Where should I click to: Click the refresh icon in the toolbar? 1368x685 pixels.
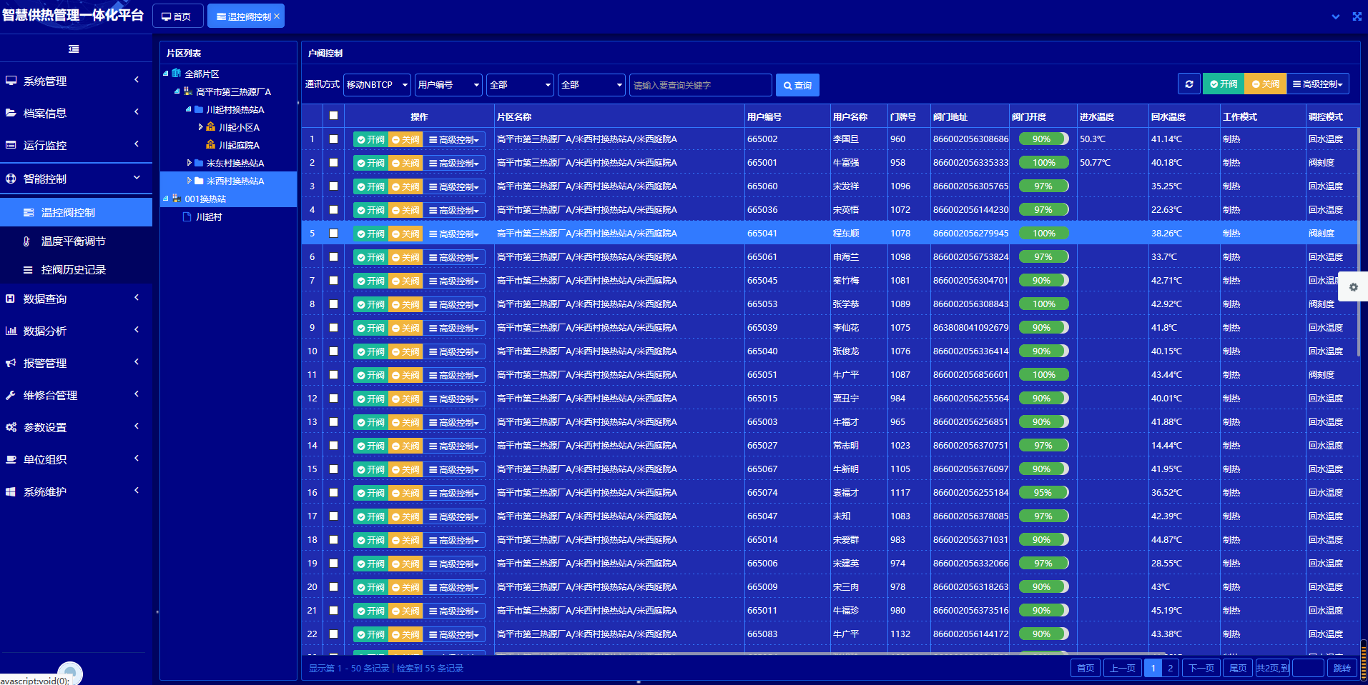tap(1189, 84)
